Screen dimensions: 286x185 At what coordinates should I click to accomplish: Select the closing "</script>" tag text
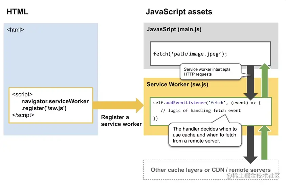click(23, 115)
